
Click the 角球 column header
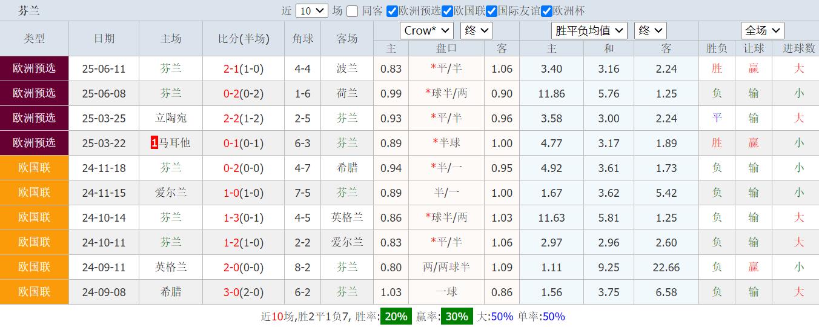click(303, 39)
